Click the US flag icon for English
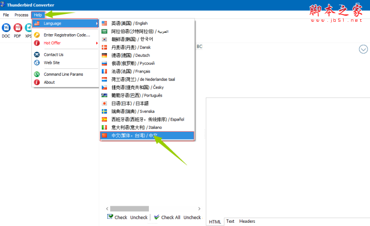The height and width of the screenshot is (226, 370). pyautogui.click(x=105, y=24)
